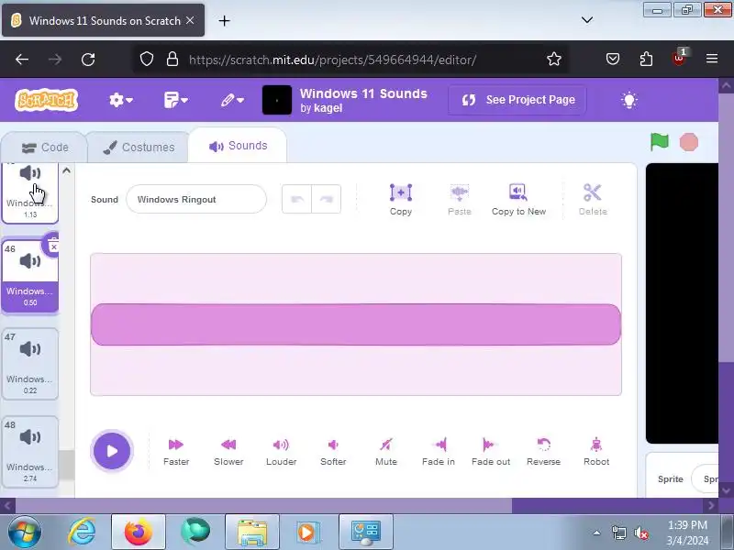Click the undo arrow button

[296, 199]
